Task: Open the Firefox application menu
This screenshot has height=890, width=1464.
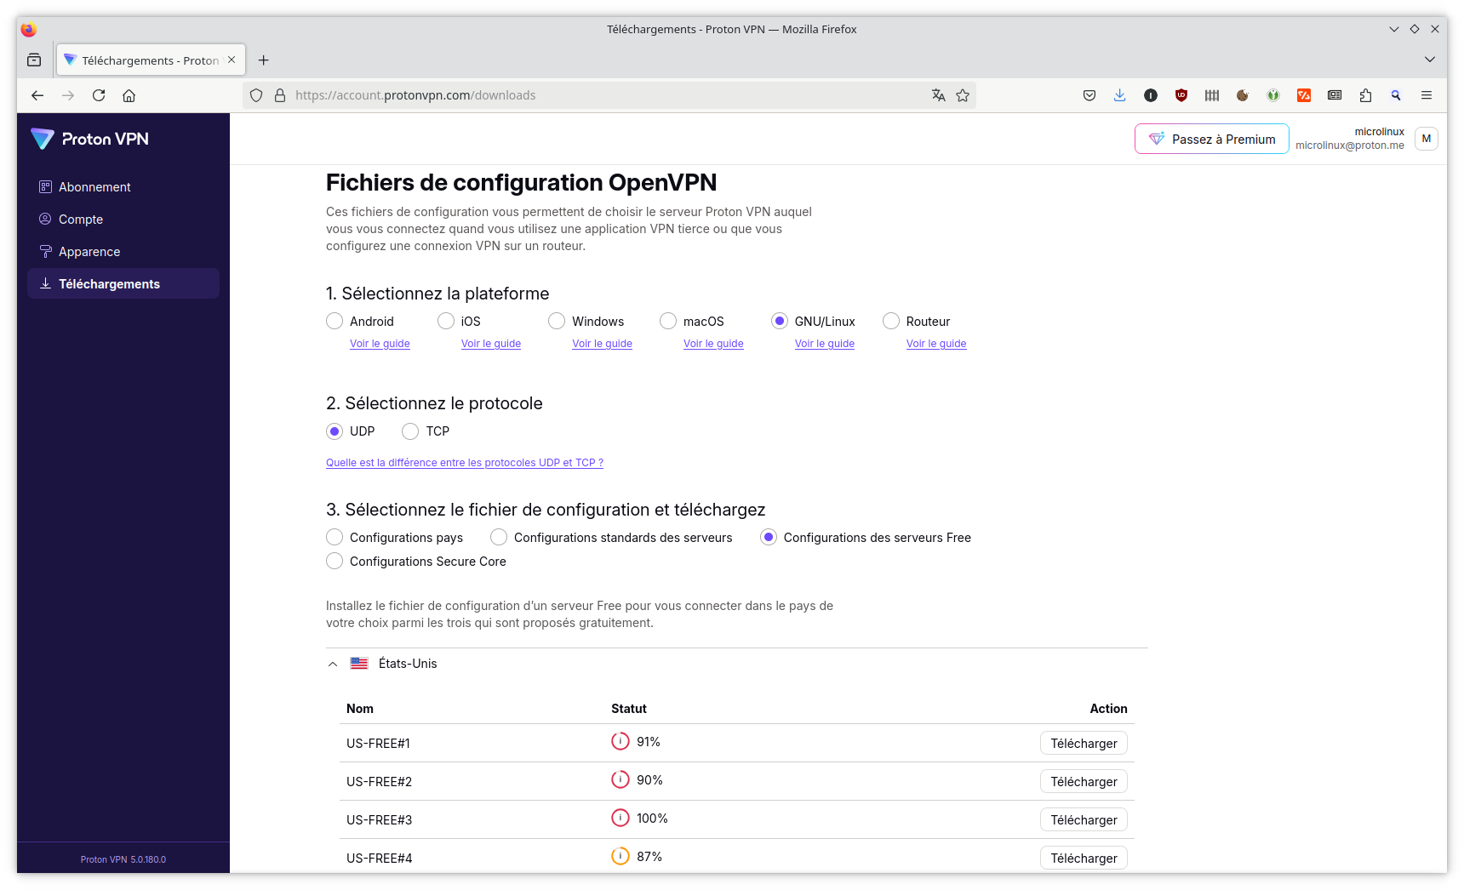Action: click(x=1427, y=95)
